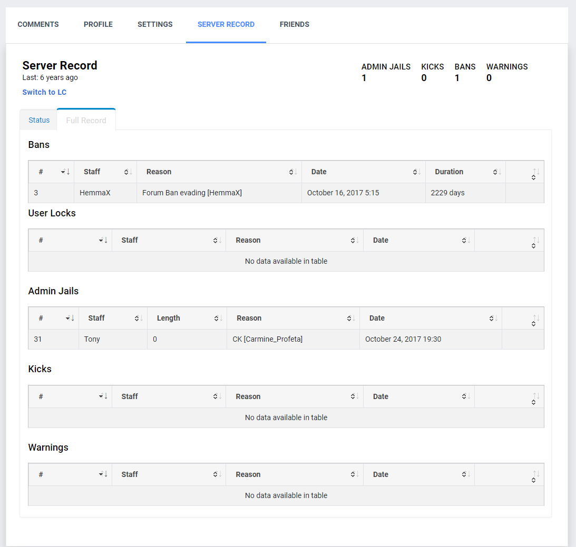Sort Bans table by Reason sort icon
576x547 pixels.
(293, 172)
